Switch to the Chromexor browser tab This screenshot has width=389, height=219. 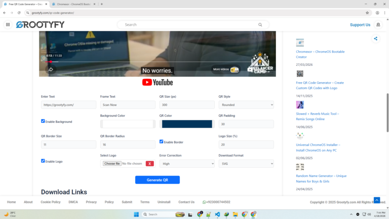[73, 4]
